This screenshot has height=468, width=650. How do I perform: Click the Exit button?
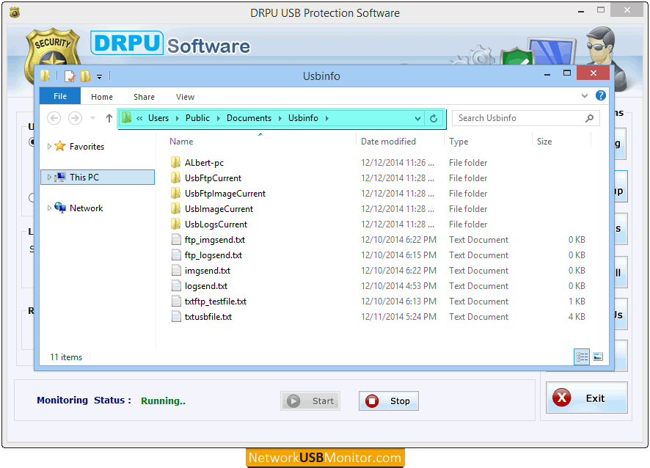tap(587, 398)
